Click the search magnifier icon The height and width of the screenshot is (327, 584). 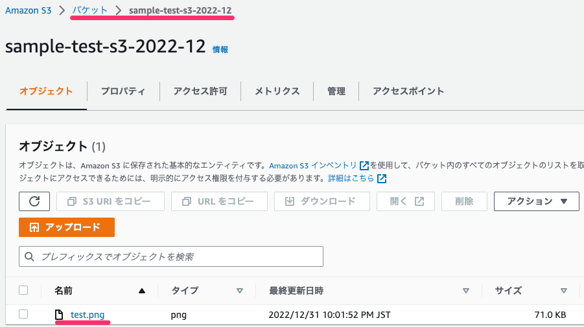tap(29, 256)
